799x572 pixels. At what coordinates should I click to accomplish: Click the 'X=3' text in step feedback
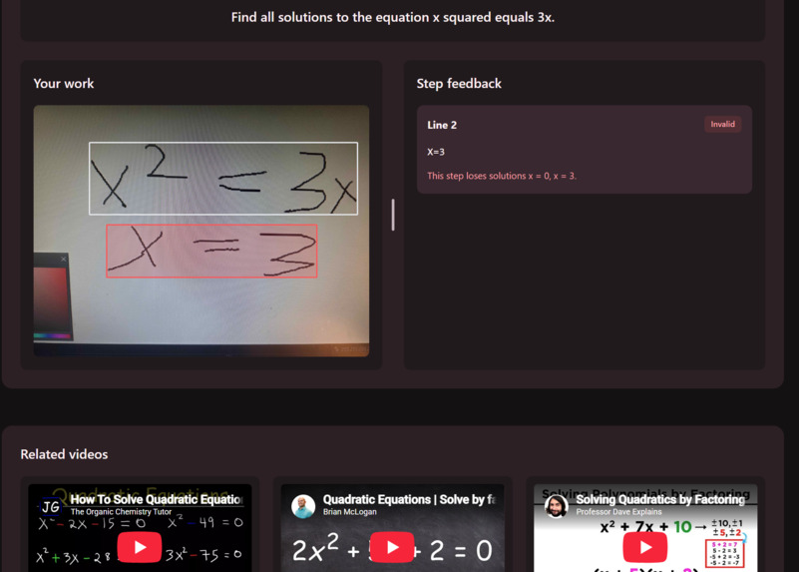436,152
